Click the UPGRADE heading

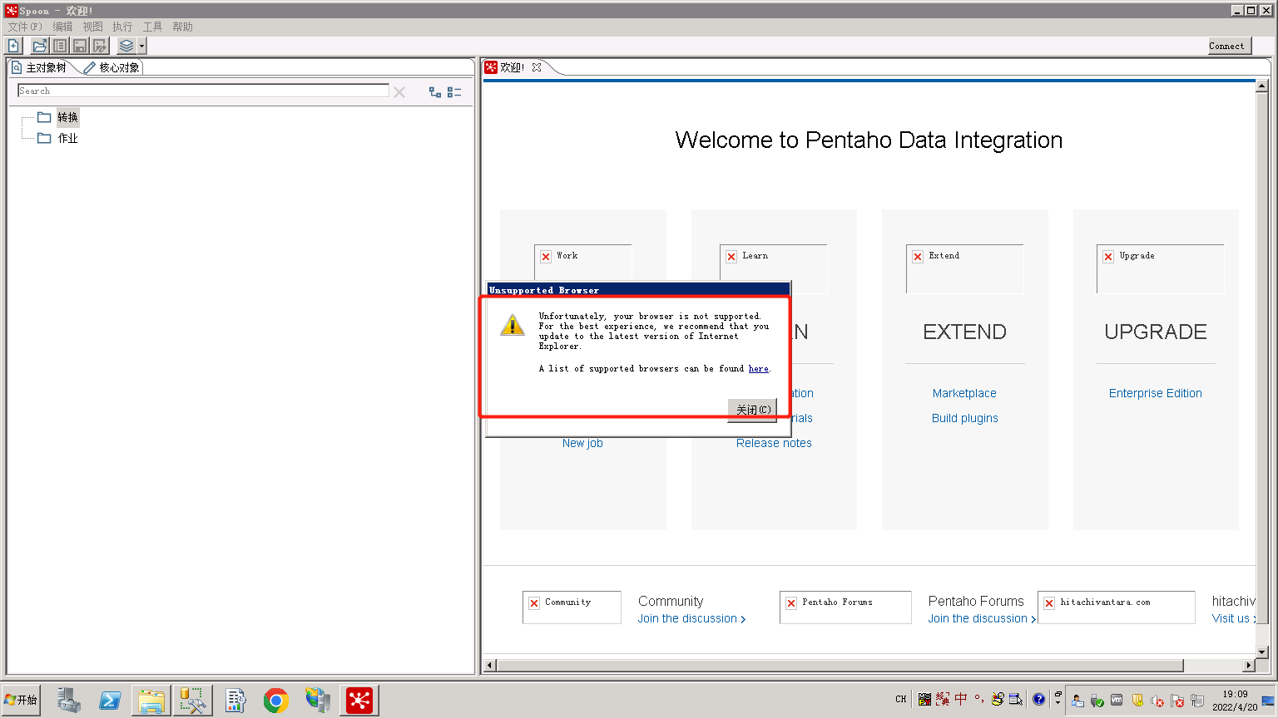tap(1156, 332)
